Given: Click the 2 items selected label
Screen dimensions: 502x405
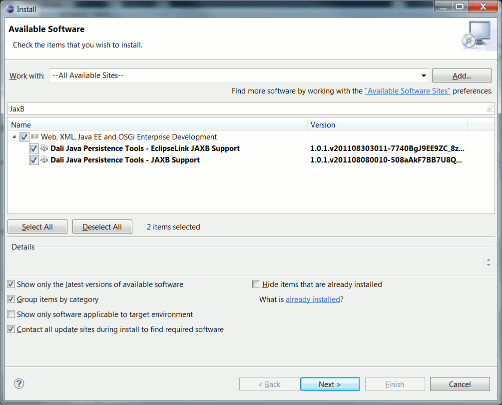Looking at the screenshot, I should pyautogui.click(x=173, y=227).
